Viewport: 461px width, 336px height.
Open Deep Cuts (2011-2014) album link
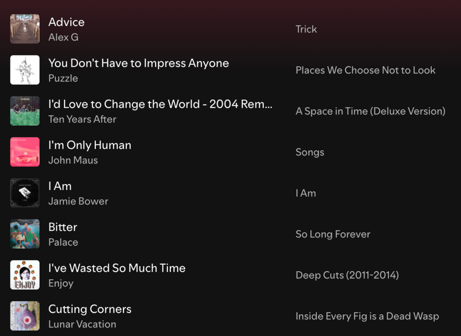click(x=347, y=275)
